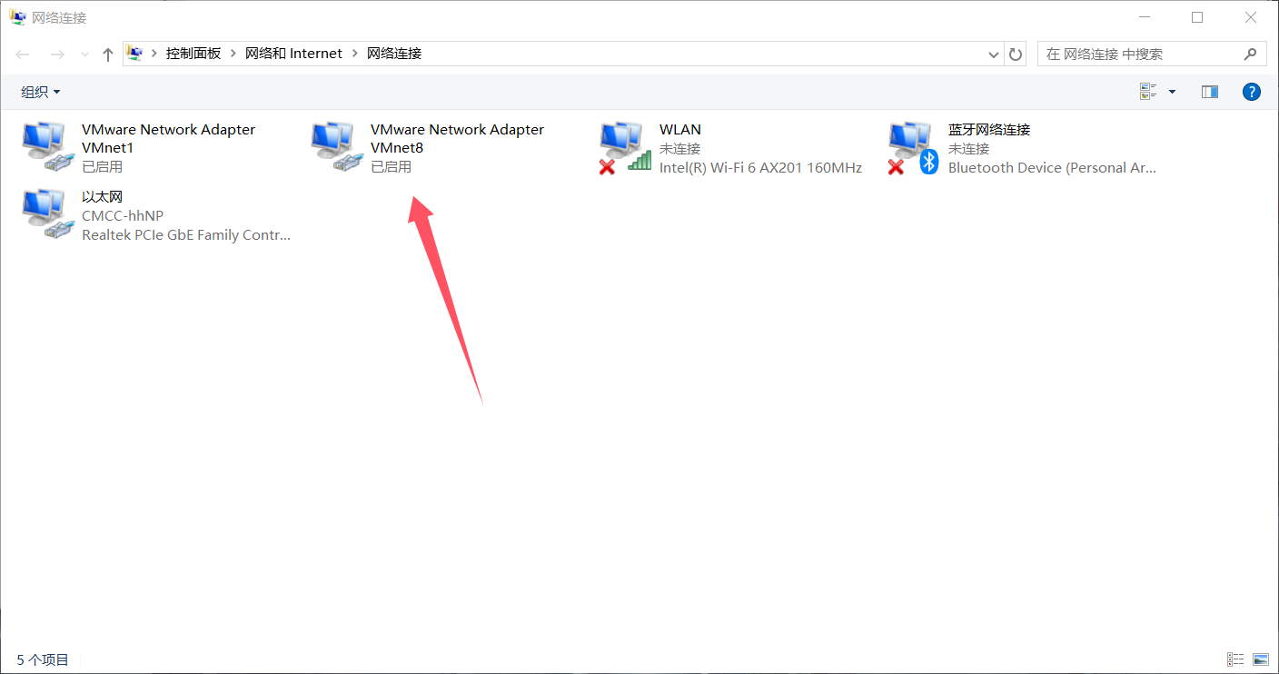The height and width of the screenshot is (674, 1279).
Task: Open the help question mark icon
Action: click(1251, 92)
